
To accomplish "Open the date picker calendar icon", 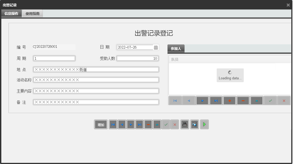I will tap(156, 48).
